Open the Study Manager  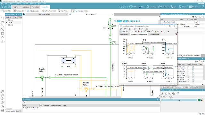pos(63,11)
